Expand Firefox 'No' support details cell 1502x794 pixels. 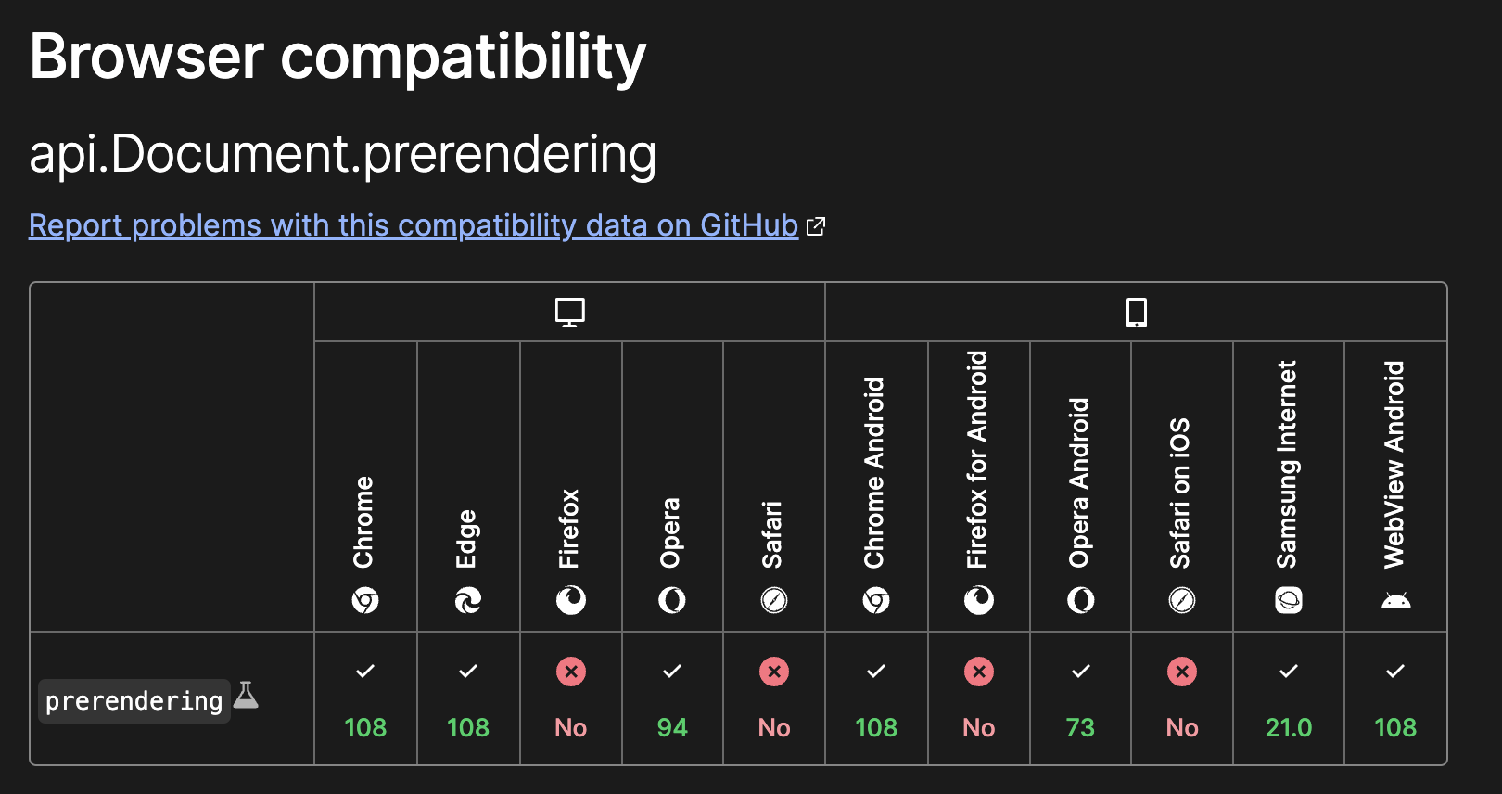pos(570,698)
